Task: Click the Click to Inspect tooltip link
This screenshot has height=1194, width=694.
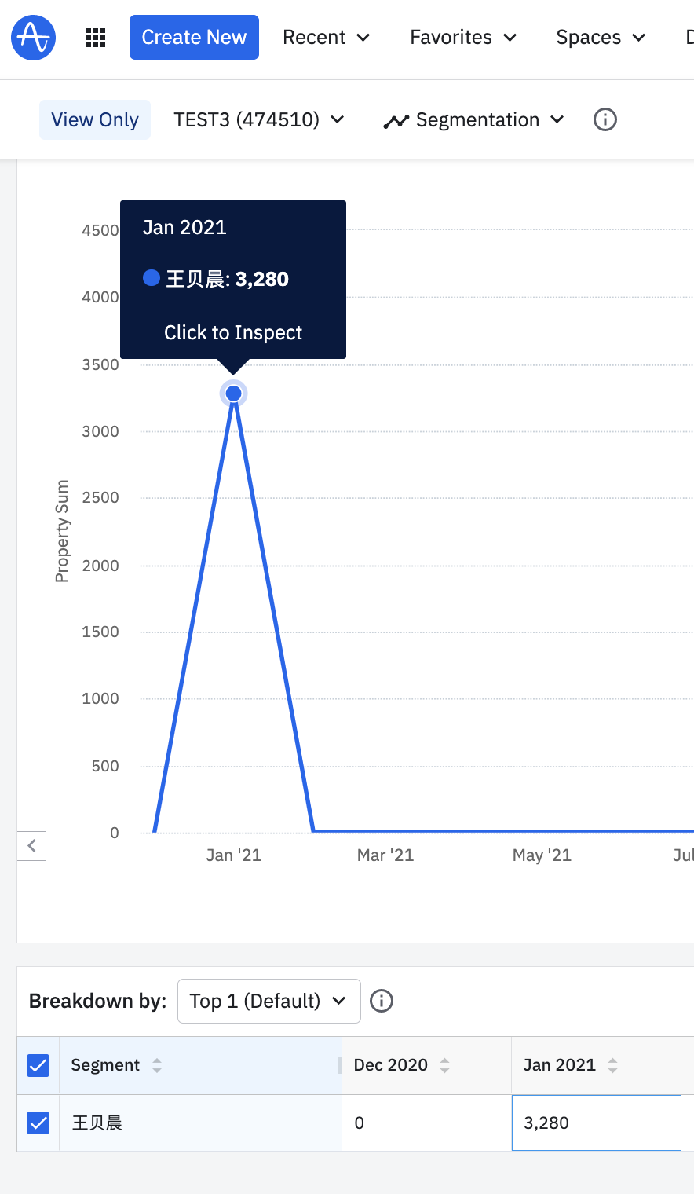Action: 233,332
